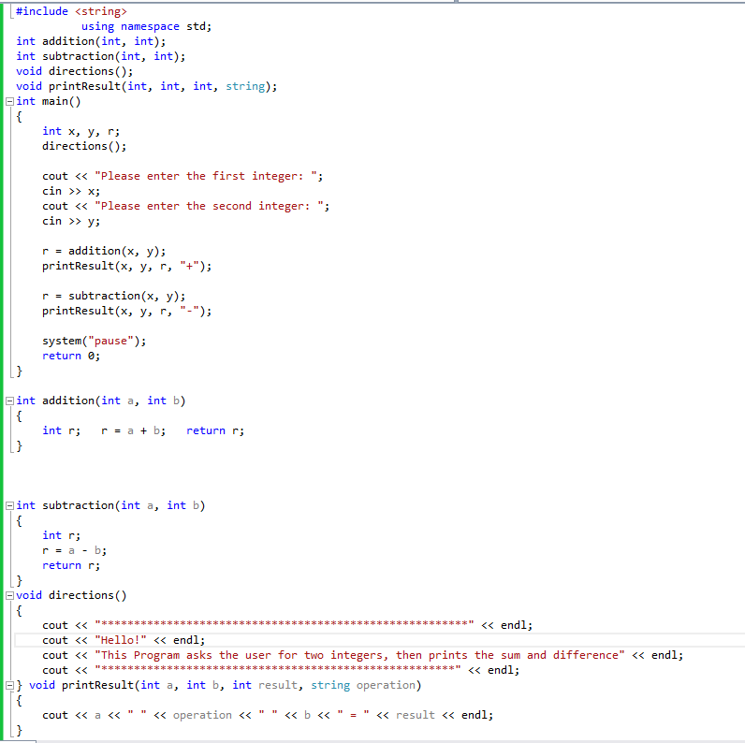The height and width of the screenshot is (743, 745).
Task: Click the printResult prototype with string parameter
Action: coord(146,86)
